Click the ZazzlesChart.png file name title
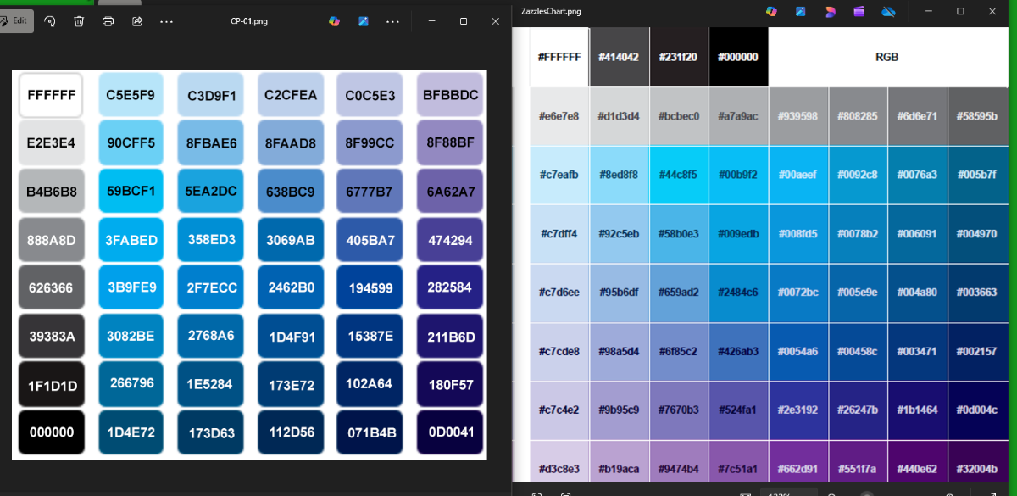The height and width of the screenshot is (496, 1017). [552, 11]
